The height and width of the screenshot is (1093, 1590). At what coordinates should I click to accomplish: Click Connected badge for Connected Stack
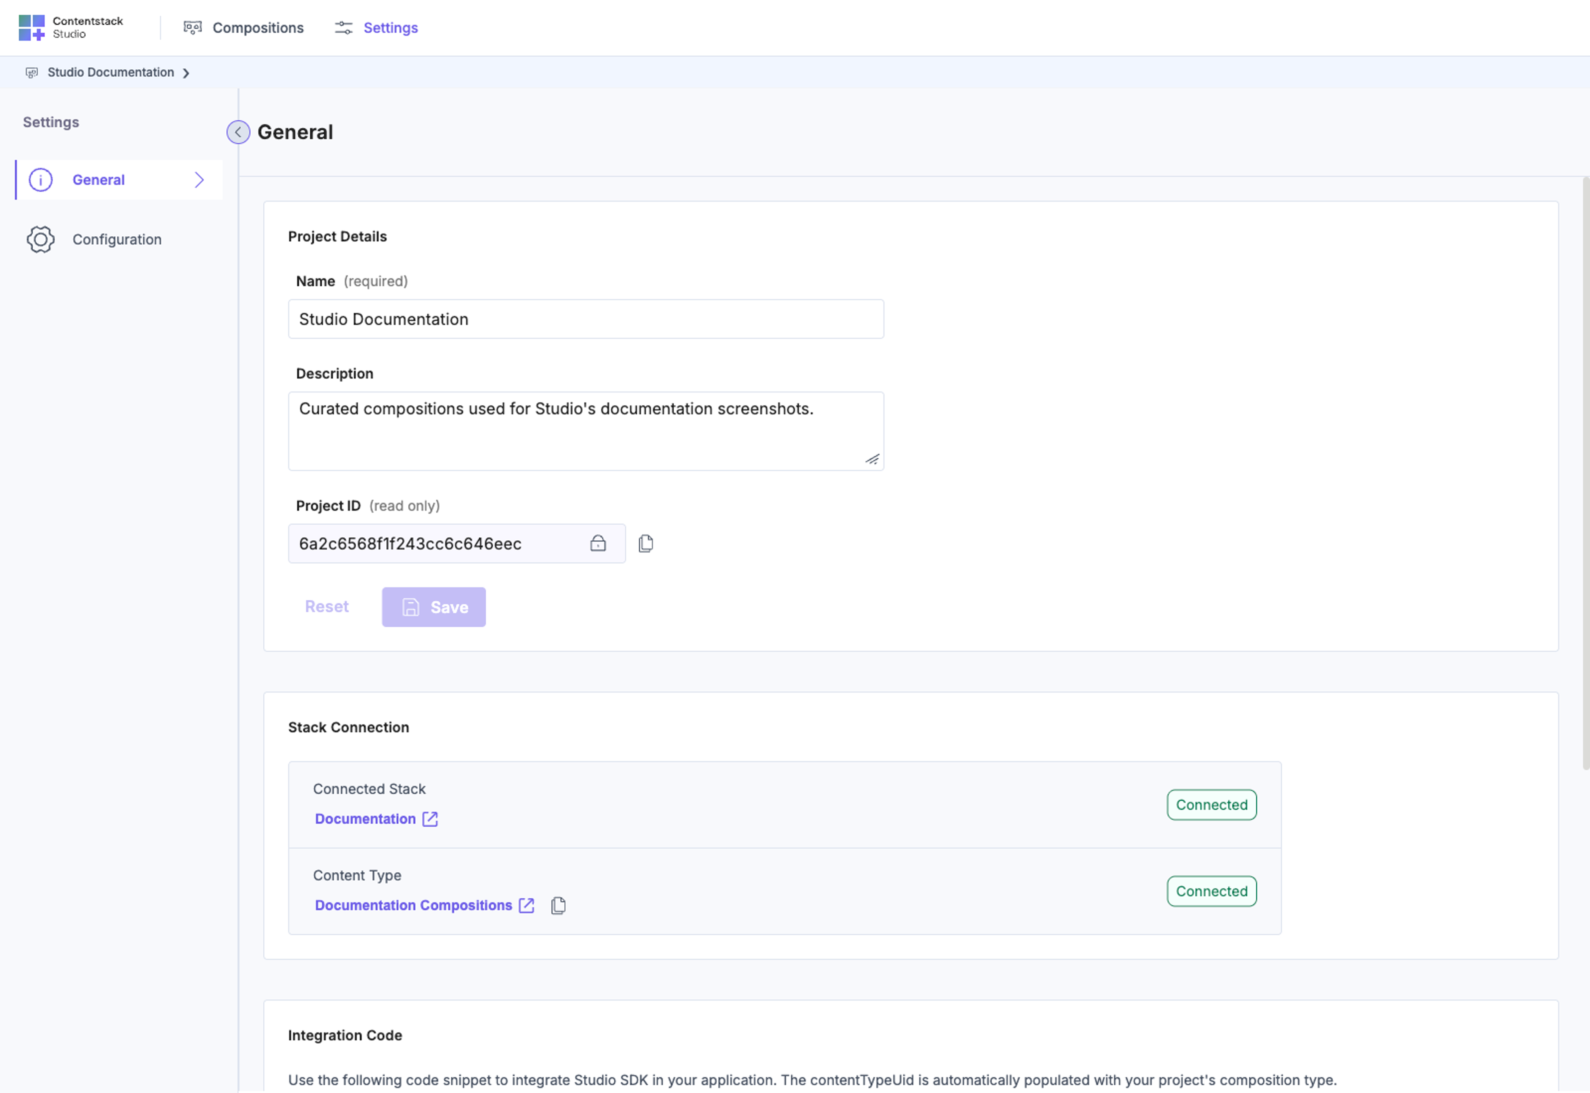pyautogui.click(x=1211, y=805)
